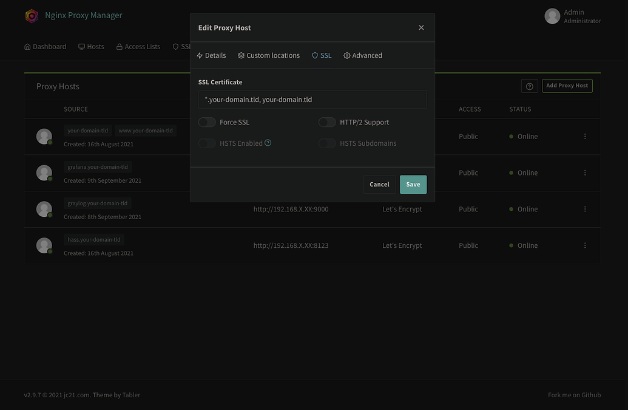Click the HSTS Enabled info tooltip icon
The width and height of the screenshot is (628, 410).
267,143
